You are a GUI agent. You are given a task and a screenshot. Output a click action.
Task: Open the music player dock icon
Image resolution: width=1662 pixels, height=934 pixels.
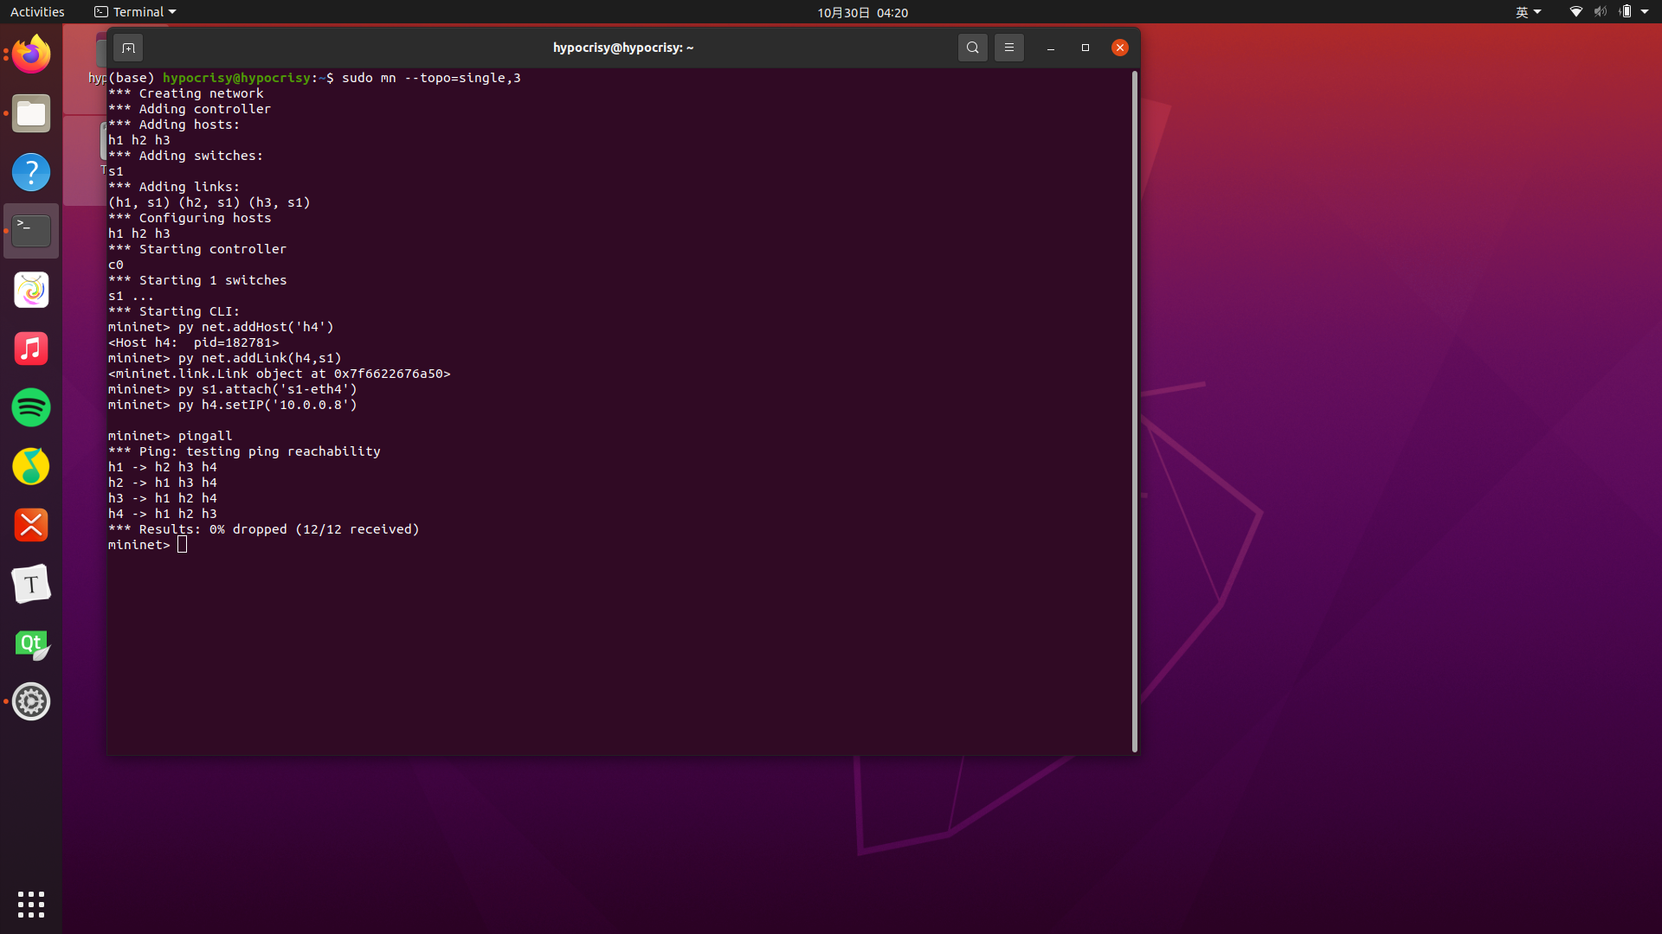[31, 349]
